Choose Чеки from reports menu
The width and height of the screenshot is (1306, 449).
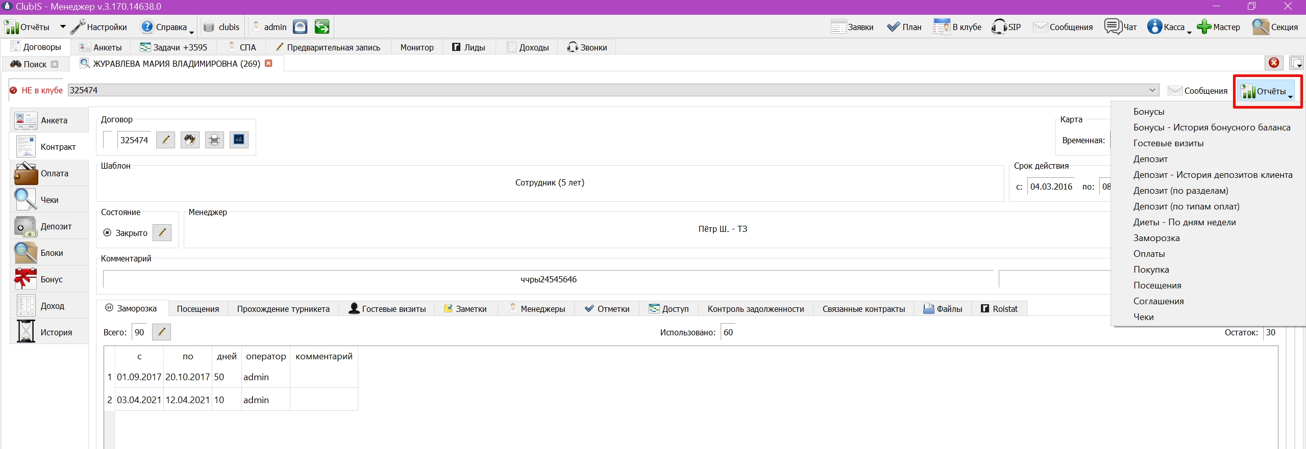coord(1143,317)
